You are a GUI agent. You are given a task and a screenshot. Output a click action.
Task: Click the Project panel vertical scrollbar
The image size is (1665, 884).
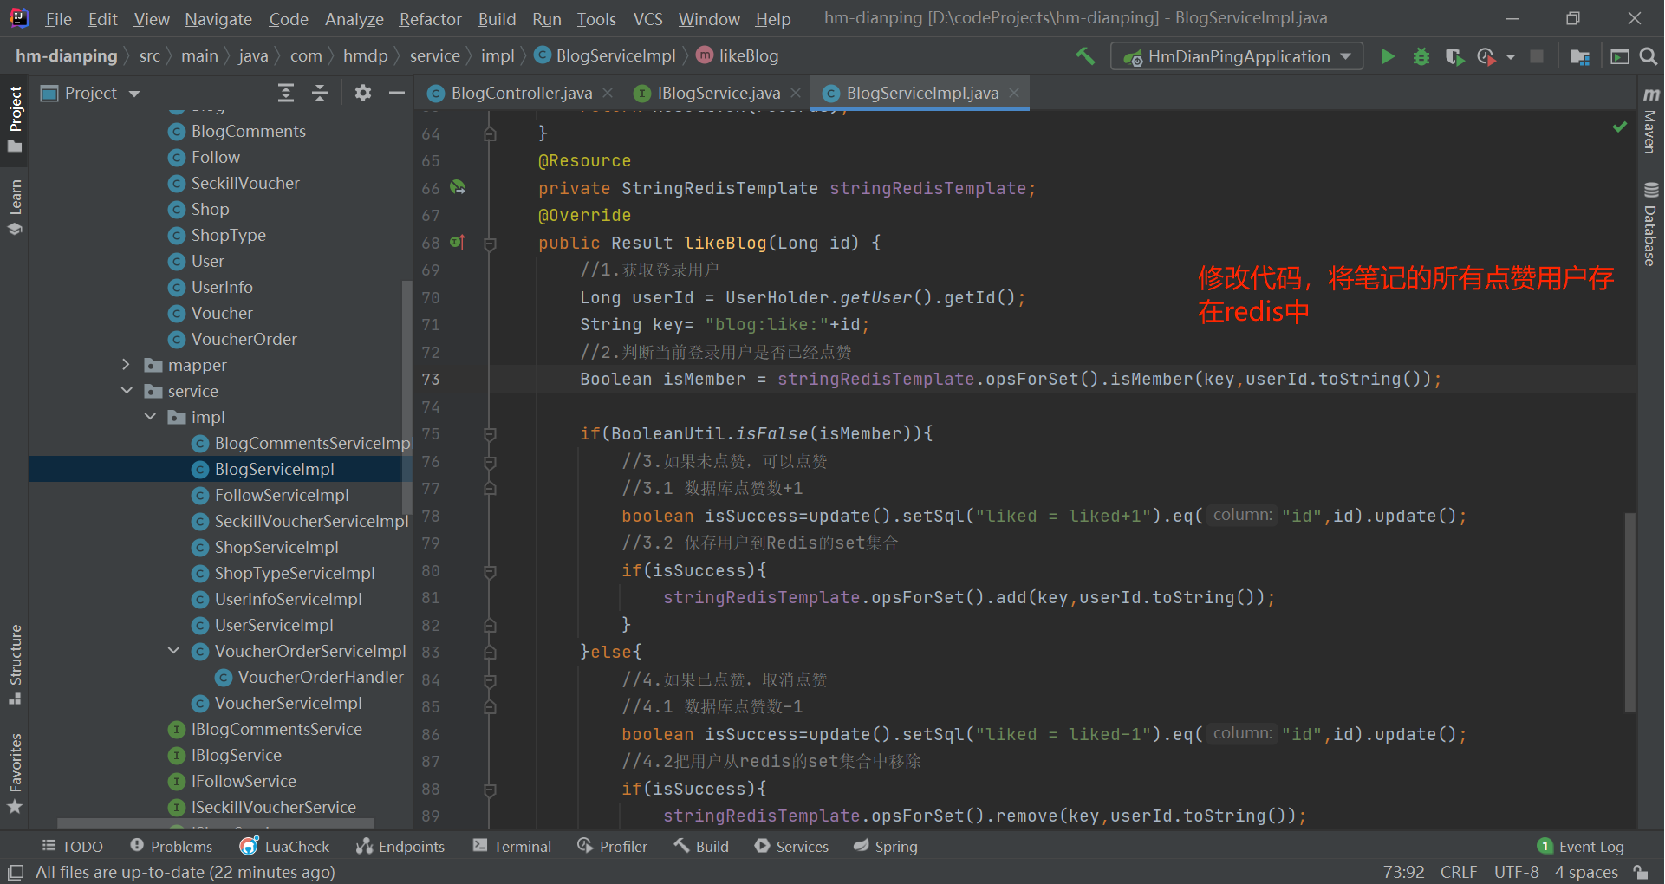(406, 396)
